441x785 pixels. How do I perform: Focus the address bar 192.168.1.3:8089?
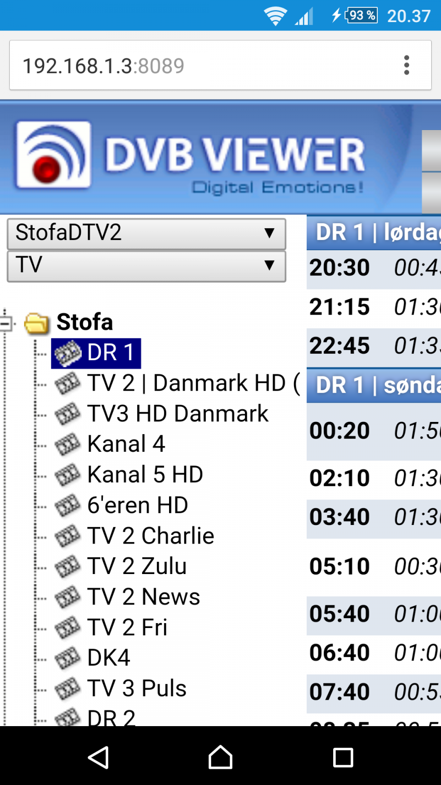206,65
